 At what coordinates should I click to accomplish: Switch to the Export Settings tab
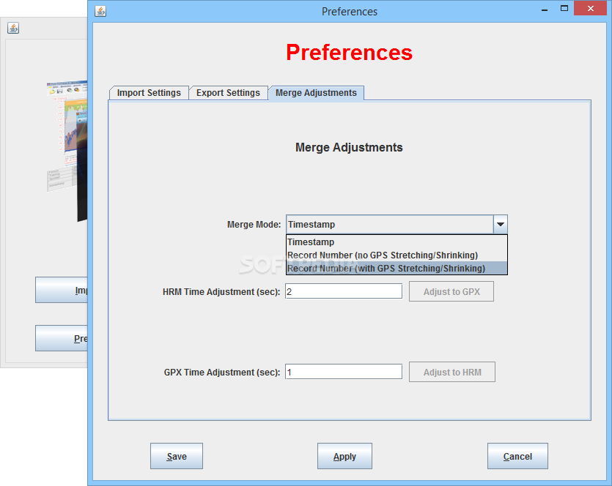[229, 93]
